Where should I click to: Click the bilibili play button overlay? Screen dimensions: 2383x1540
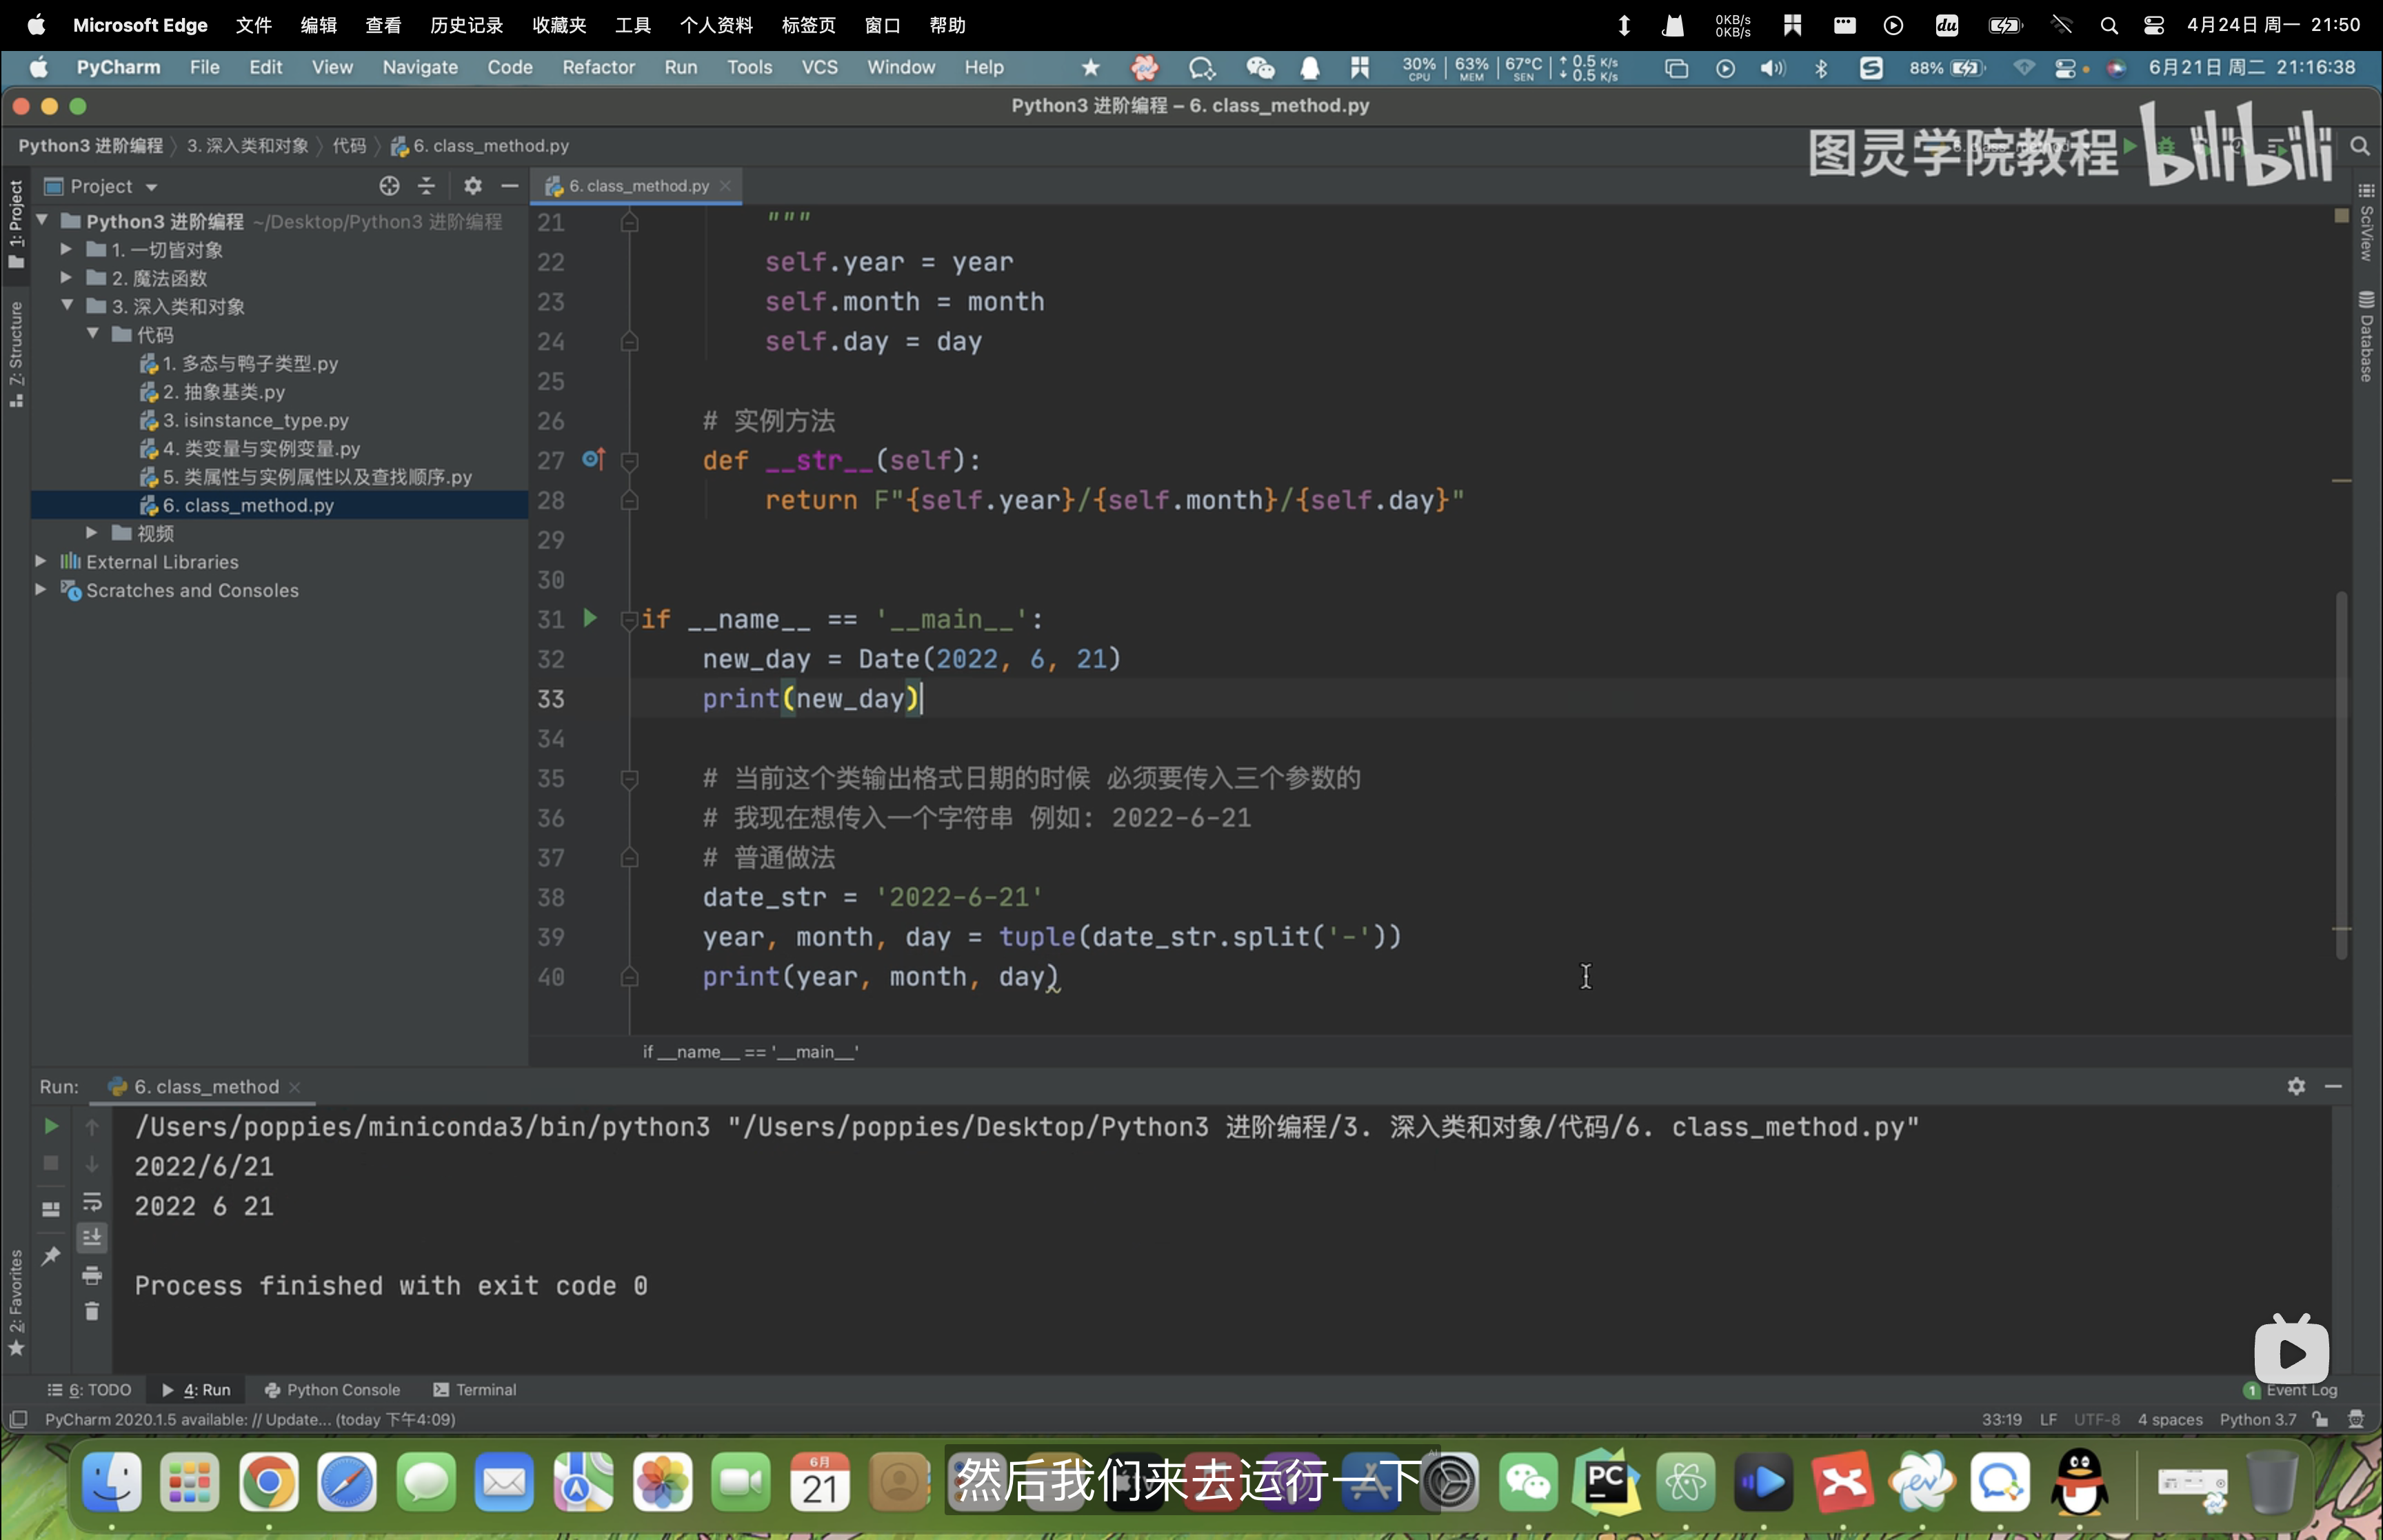(2292, 1351)
